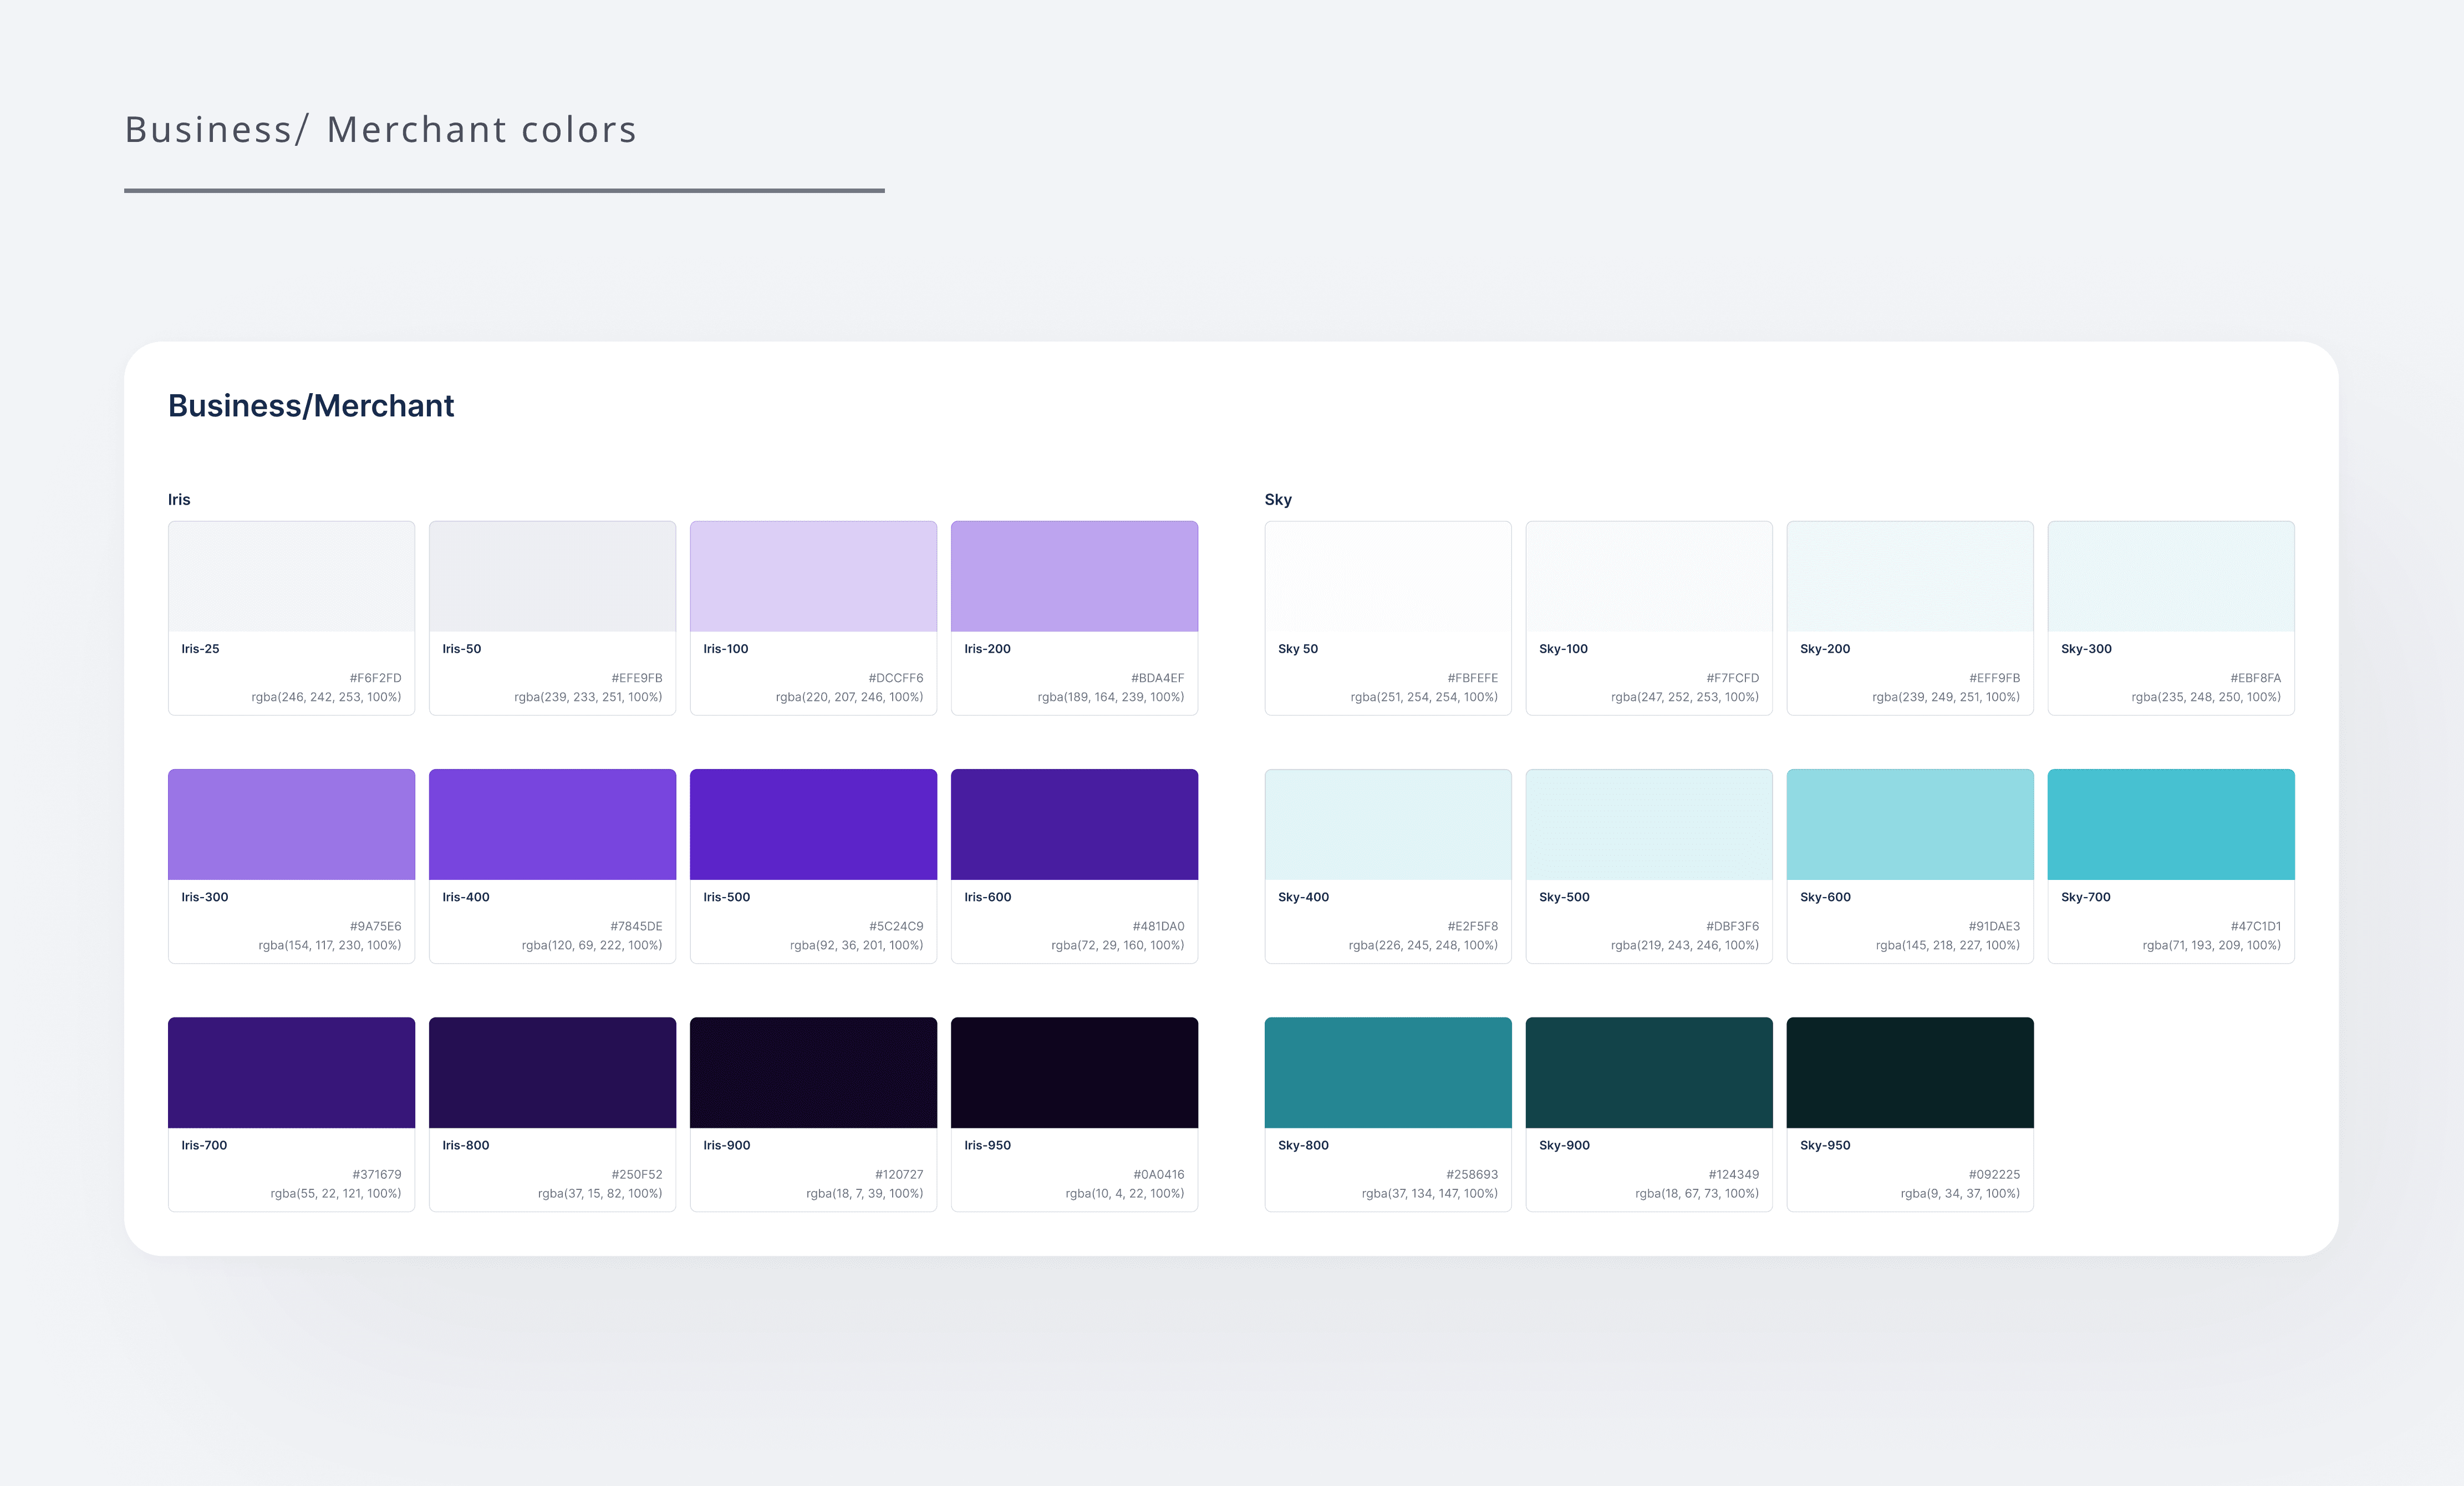Click the Business/ Merchant colors page title
Viewport: 2464px width, 1486px height.
pos(380,129)
